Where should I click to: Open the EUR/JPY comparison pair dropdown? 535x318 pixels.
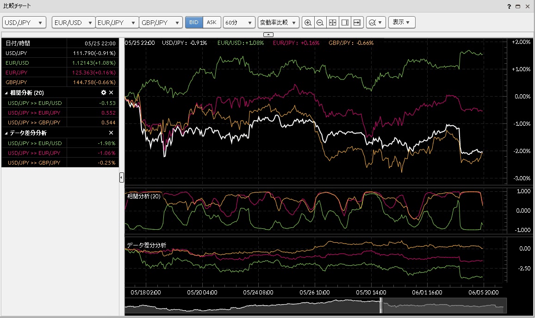[x=117, y=23]
